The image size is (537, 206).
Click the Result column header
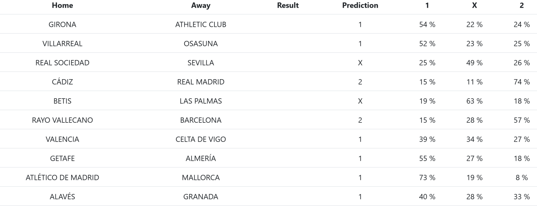288,5
